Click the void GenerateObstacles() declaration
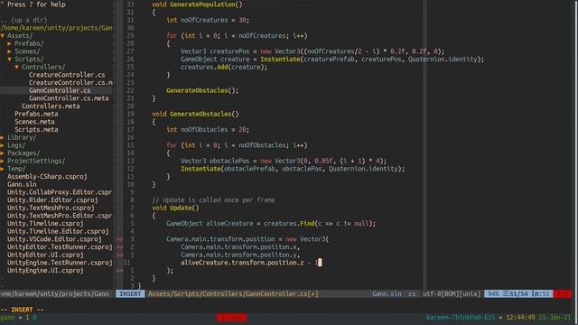 (x=195, y=114)
